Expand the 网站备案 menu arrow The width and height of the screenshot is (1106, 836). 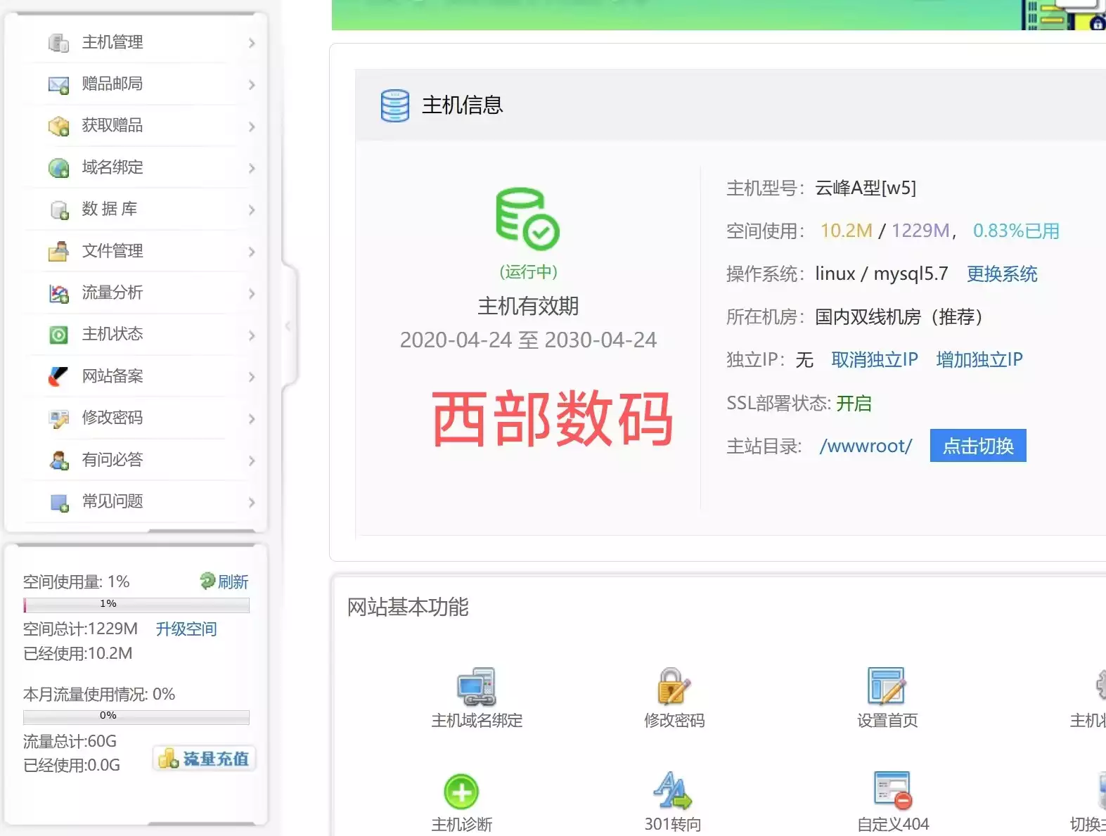pos(252,377)
